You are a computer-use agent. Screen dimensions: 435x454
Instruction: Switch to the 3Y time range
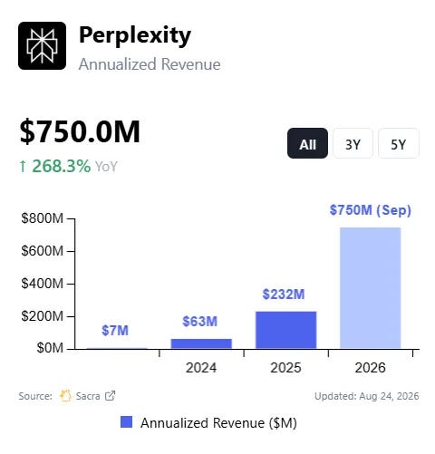point(353,143)
